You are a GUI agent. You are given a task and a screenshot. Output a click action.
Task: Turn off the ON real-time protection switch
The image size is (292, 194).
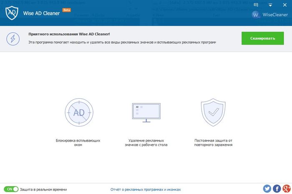pos(11,189)
